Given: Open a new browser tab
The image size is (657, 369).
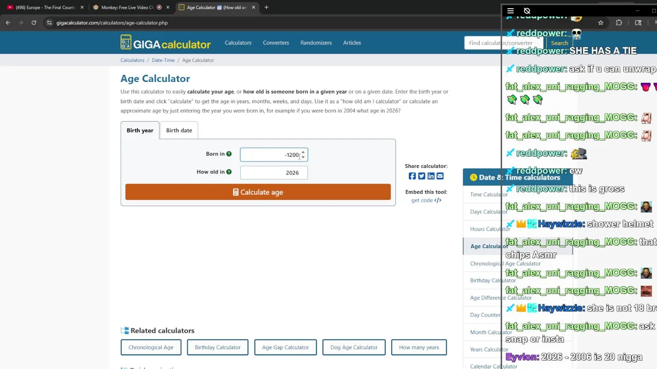Looking at the screenshot, I should point(266,7).
